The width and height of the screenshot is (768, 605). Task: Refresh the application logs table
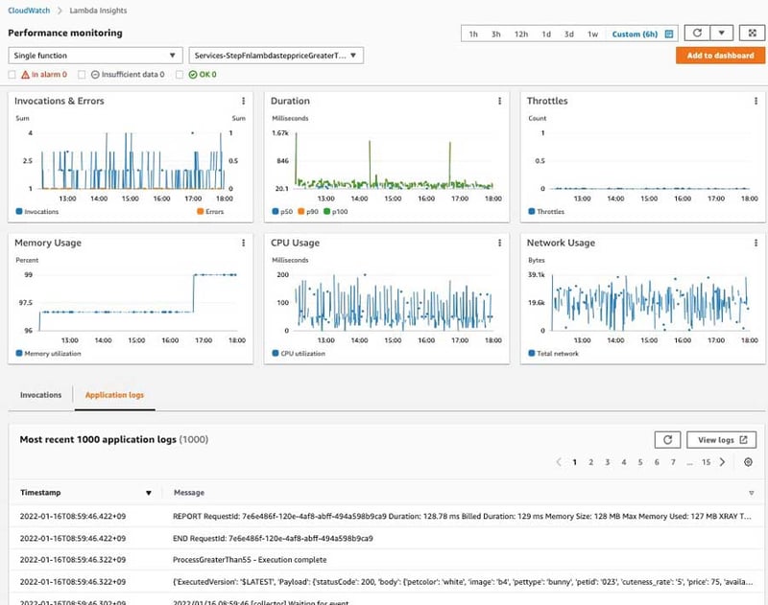click(x=667, y=440)
